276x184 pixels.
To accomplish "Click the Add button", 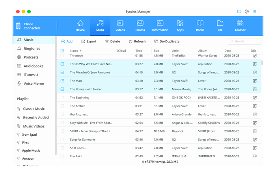I will pyautogui.click(x=67, y=41).
